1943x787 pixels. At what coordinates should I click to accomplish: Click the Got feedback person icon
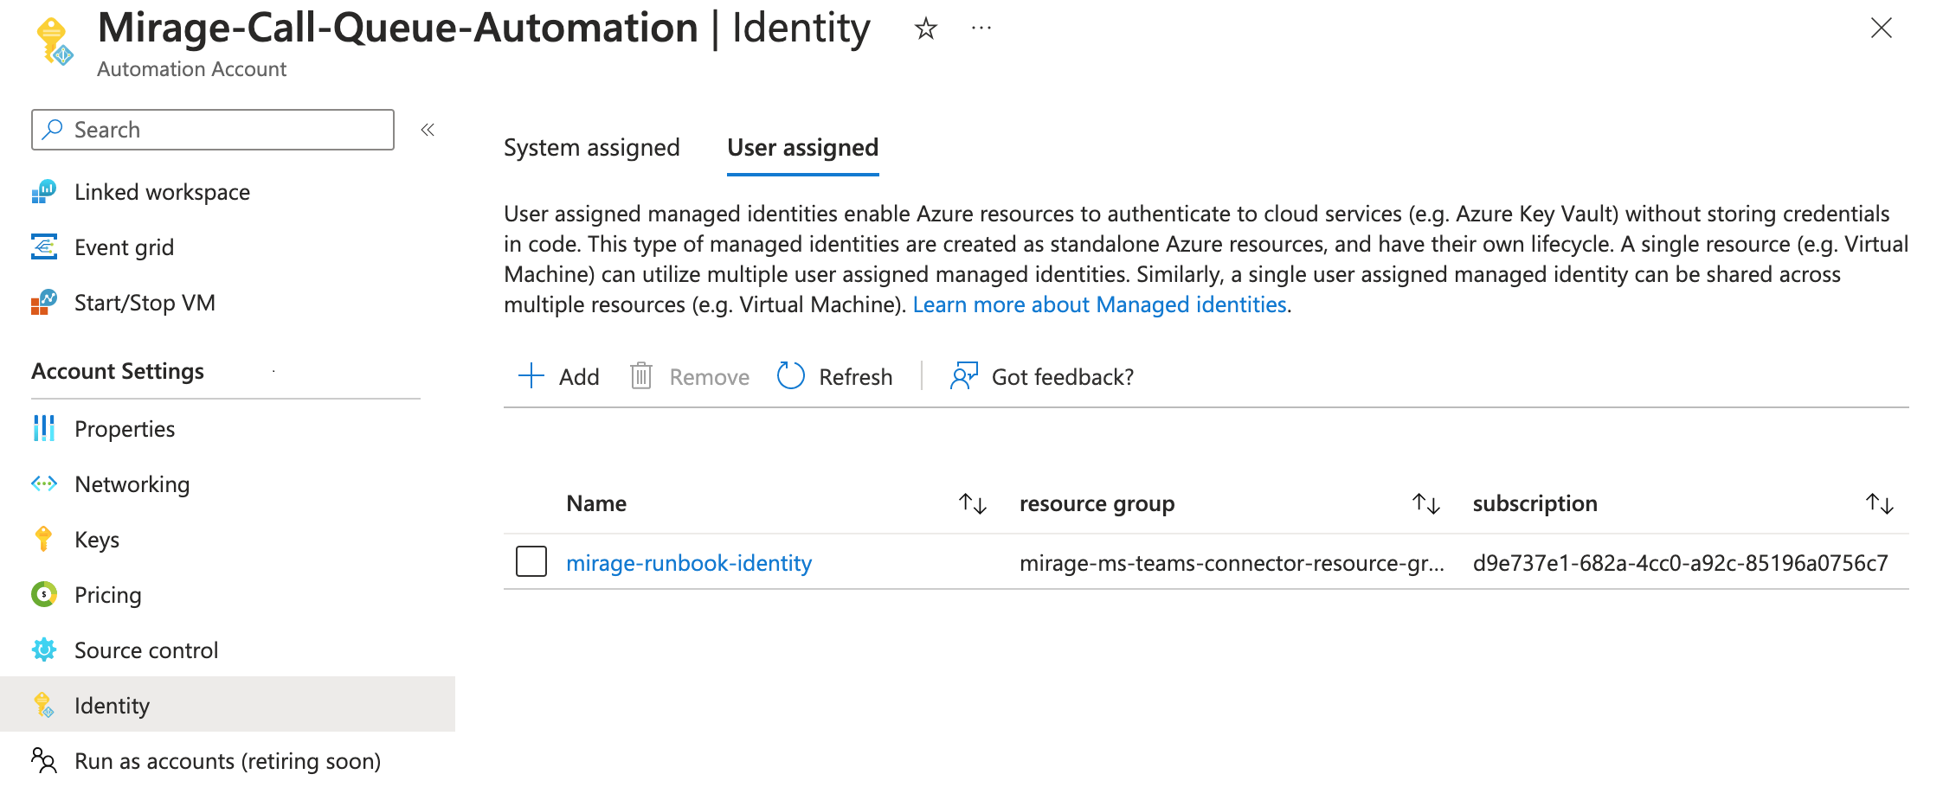click(964, 376)
